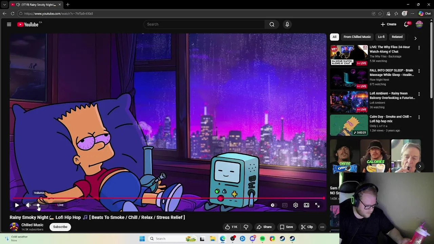This screenshot has width=434, height=244.
Task: Open the favorites list icon
Action: pyautogui.click(x=396, y=14)
